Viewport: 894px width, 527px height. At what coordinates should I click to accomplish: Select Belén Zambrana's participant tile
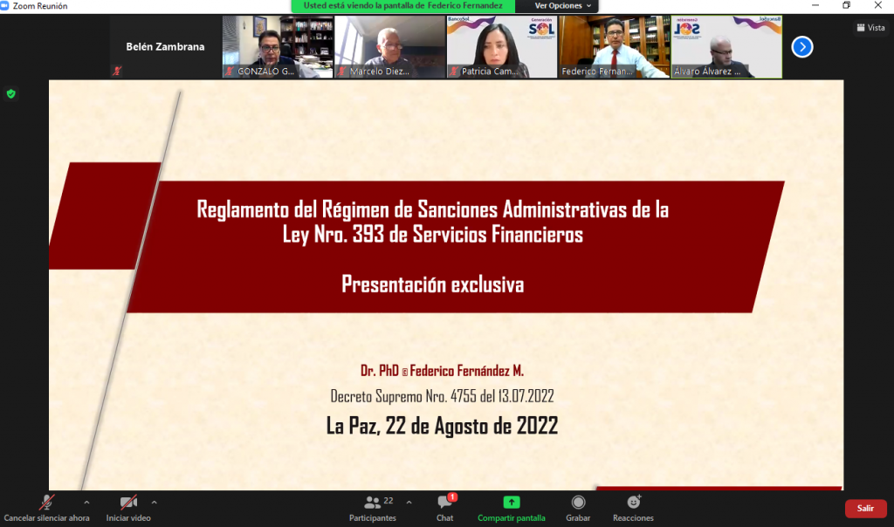[x=165, y=47]
